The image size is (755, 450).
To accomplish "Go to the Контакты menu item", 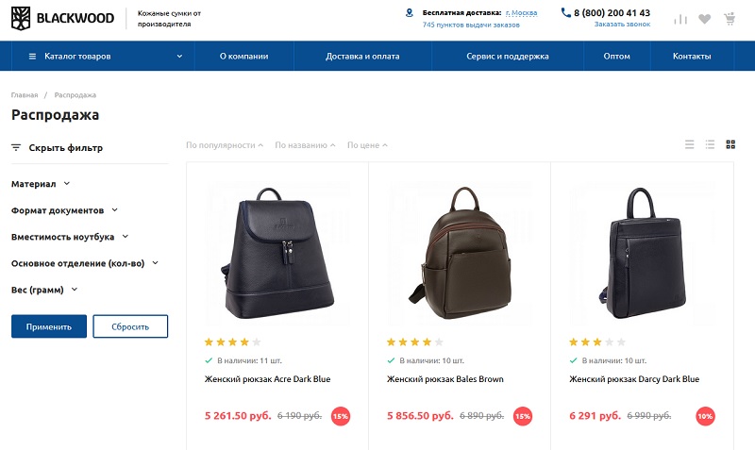I will point(692,57).
